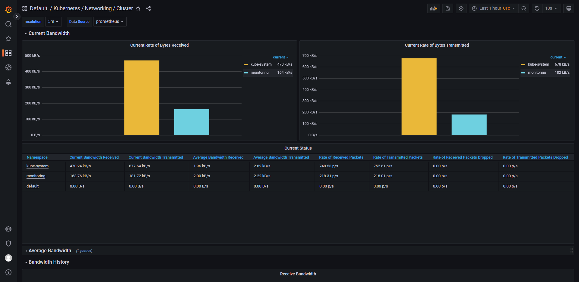
Task: Share the dashboard via share icon
Action: (148, 8)
